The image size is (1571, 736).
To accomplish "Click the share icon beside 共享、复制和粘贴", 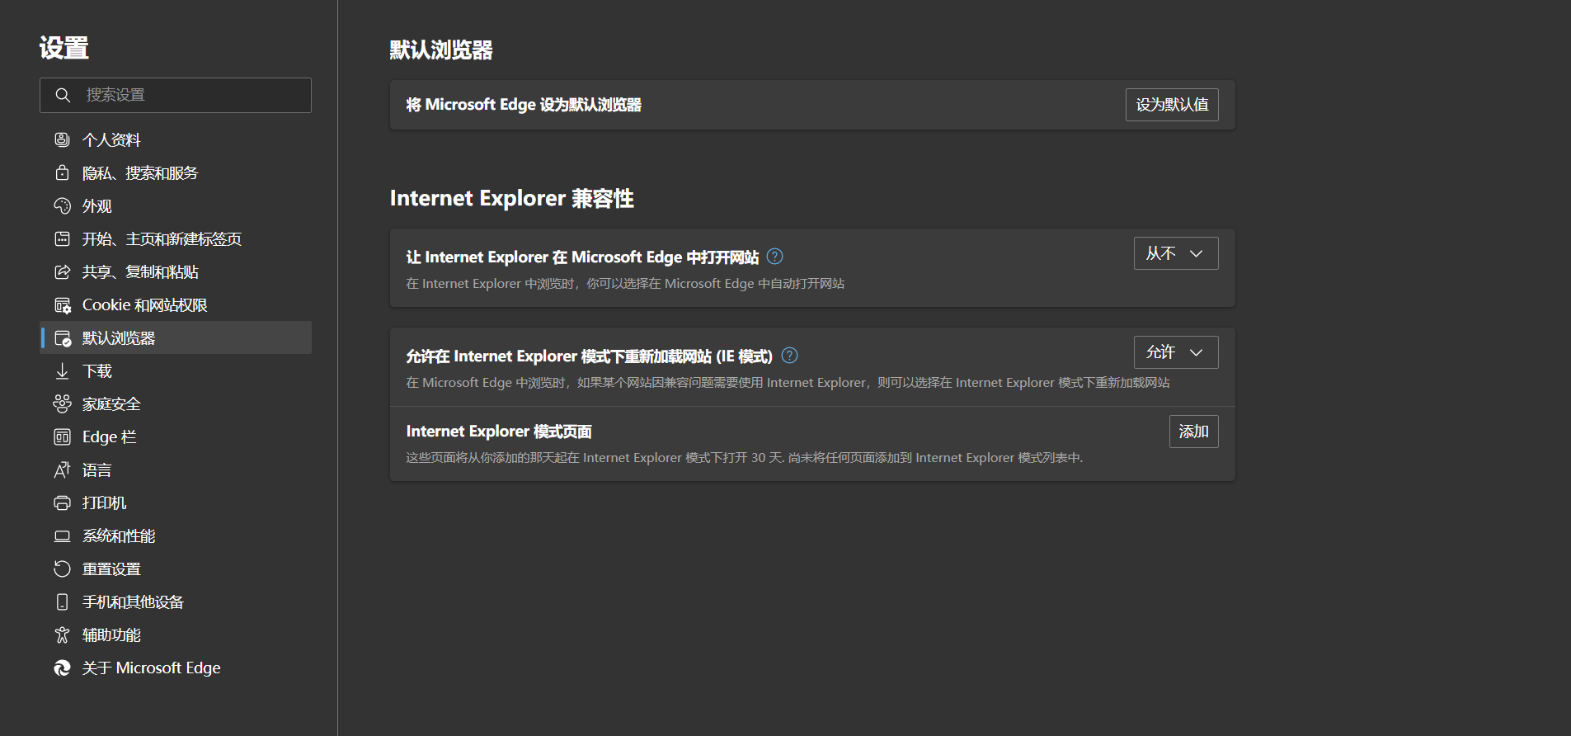I will click(x=62, y=271).
